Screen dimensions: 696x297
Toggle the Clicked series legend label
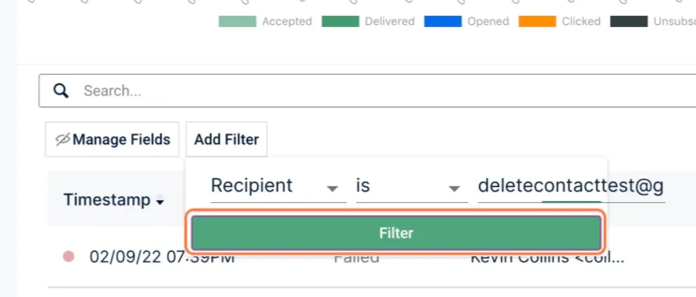(x=581, y=21)
